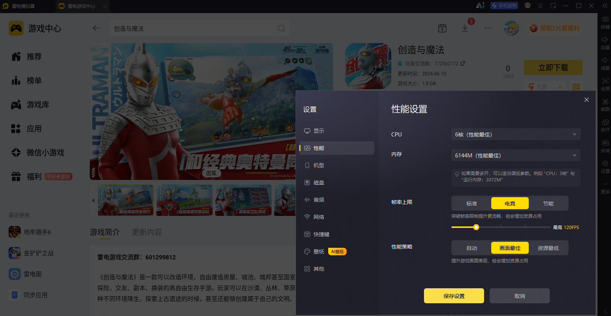
Task: Cancel settings with 取消 button
Action: click(520, 296)
